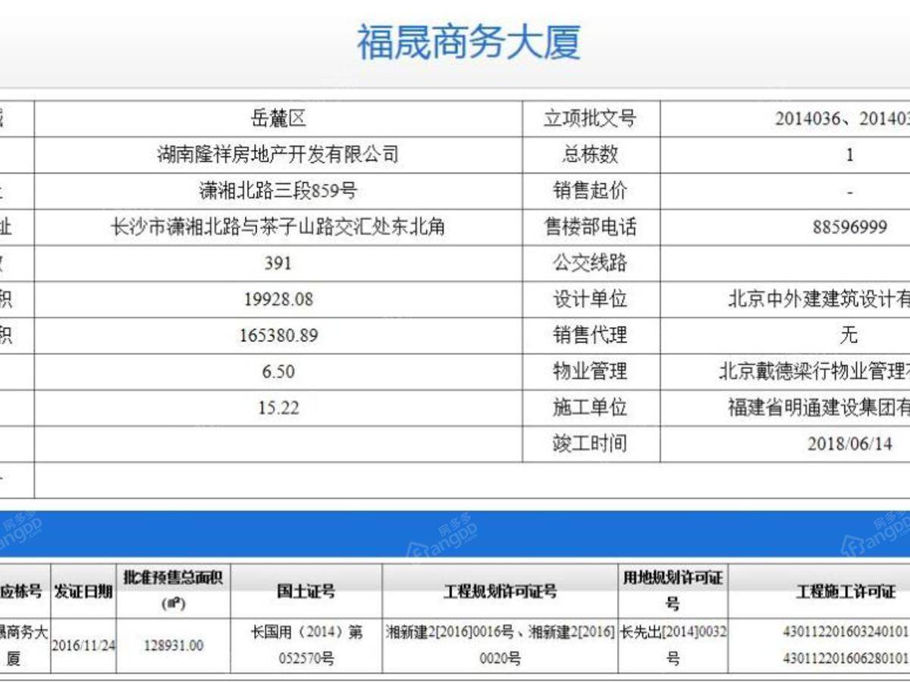The image size is (910, 682).
Task: Select the area value 19928.08
Action: (x=278, y=299)
